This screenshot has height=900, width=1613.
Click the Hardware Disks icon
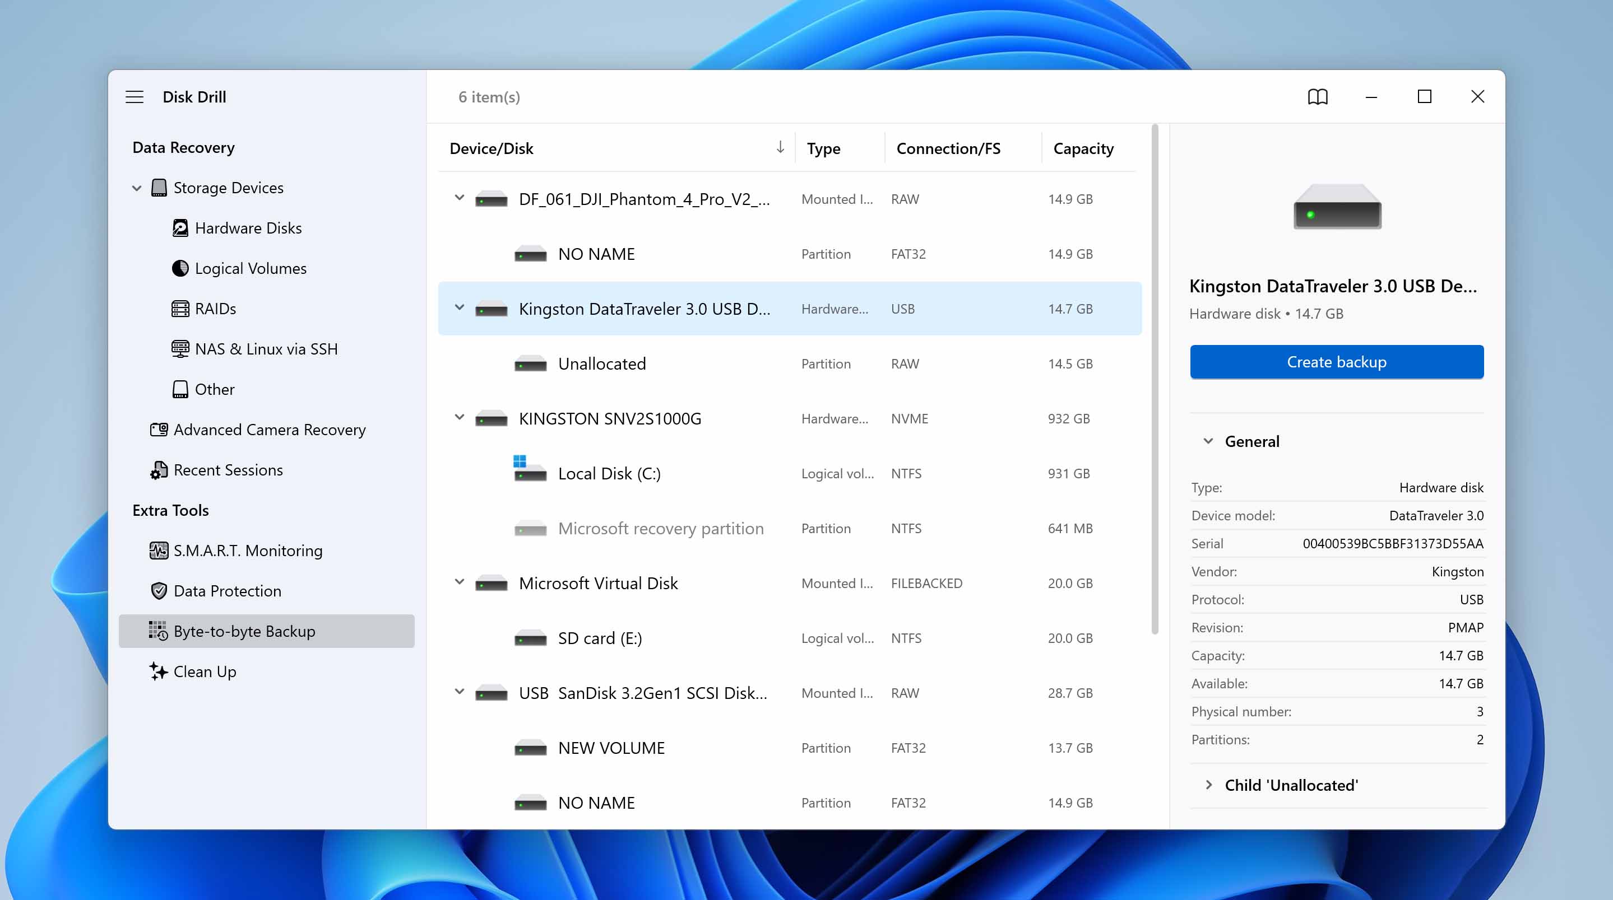[180, 228]
